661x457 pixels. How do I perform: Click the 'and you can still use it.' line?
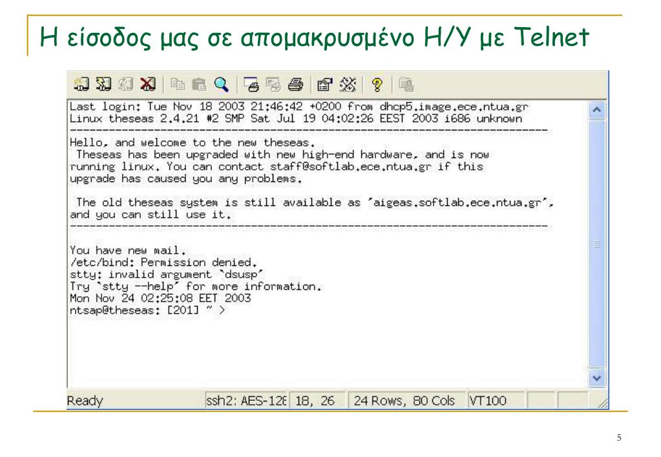[x=151, y=215]
